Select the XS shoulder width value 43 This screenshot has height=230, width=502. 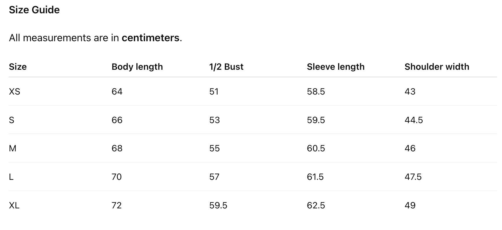pyautogui.click(x=410, y=91)
